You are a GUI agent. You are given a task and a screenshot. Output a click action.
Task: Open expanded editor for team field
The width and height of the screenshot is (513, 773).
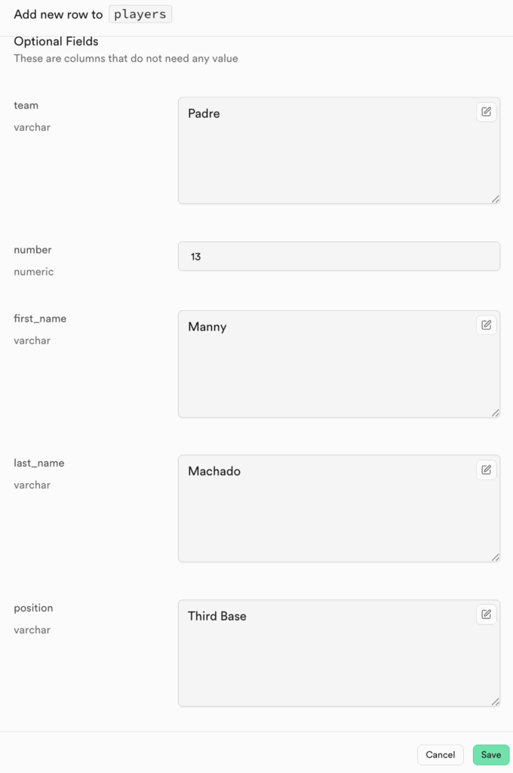click(x=486, y=112)
